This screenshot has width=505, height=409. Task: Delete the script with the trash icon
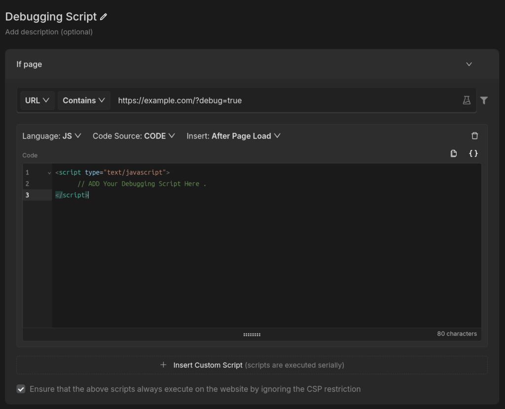coord(474,136)
